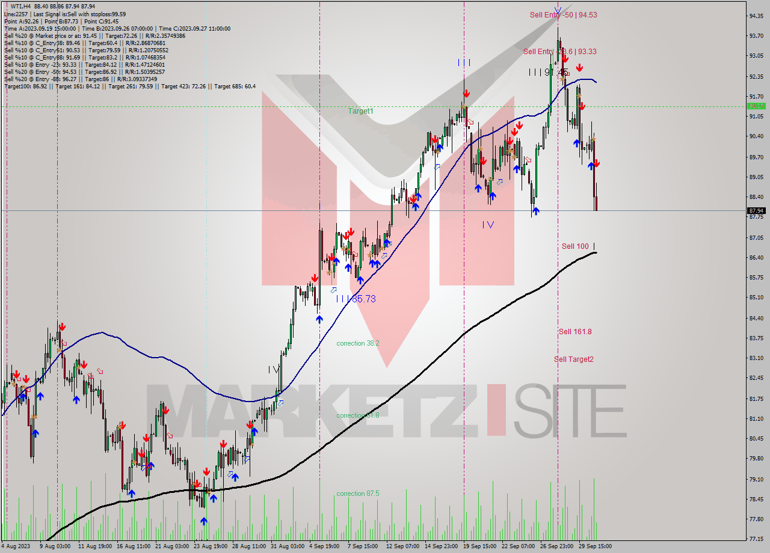Click the 83.75 price axis value
The width and height of the screenshot is (770, 553).
click(756, 338)
